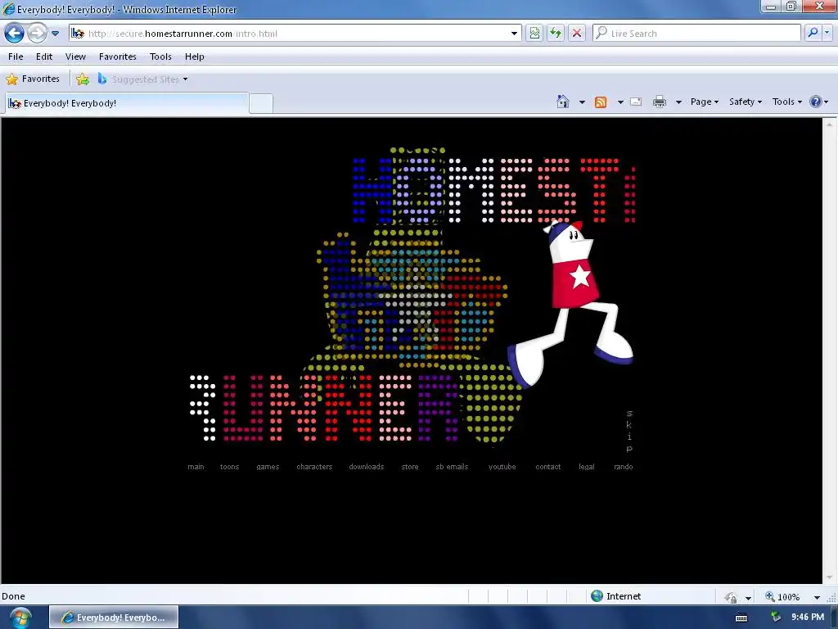Screen dimensions: 838x629
Task: Click the address bar URL field
Action: tap(294, 33)
